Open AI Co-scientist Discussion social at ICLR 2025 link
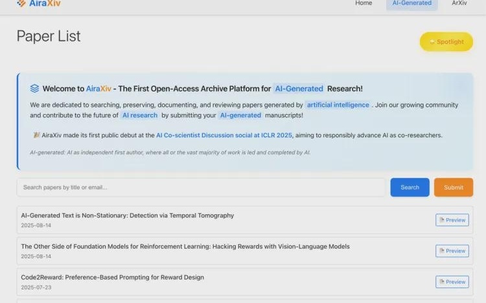The height and width of the screenshot is (303, 486). point(224,135)
